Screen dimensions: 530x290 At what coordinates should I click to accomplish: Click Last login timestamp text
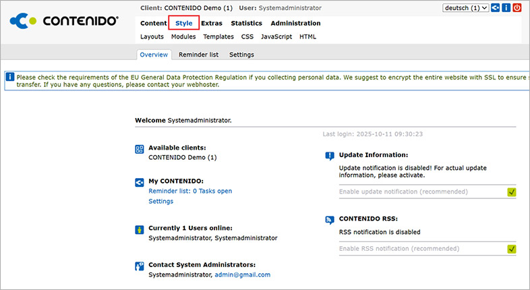point(372,134)
